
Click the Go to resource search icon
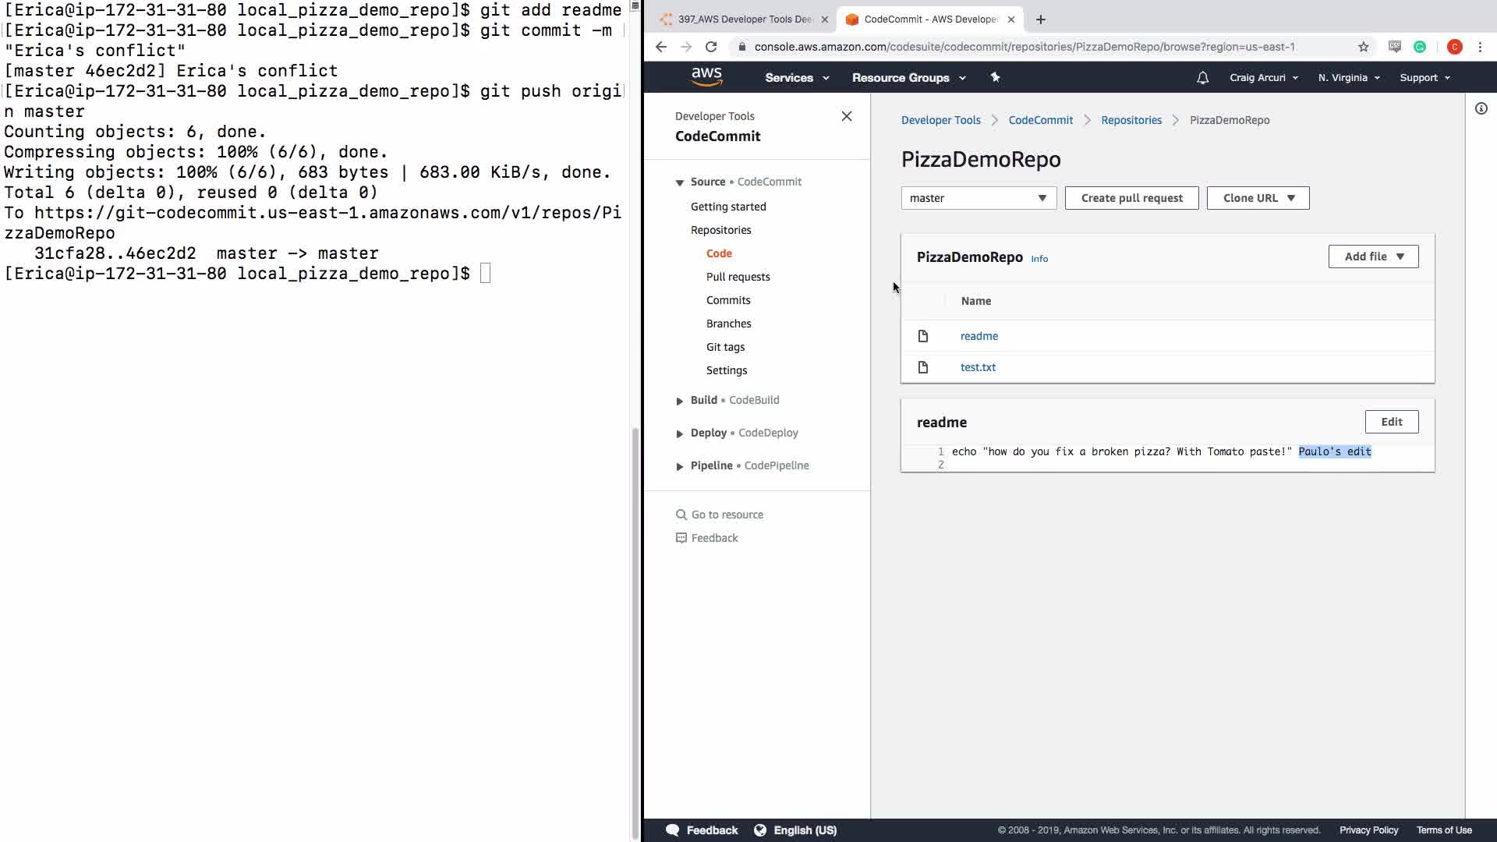click(x=681, y=515)
